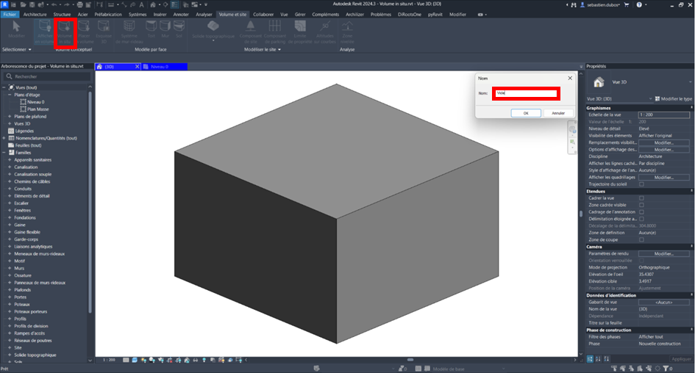Enable the Trajectoire du soleil checkbox
695x373 pixels.
coord(641,184)
